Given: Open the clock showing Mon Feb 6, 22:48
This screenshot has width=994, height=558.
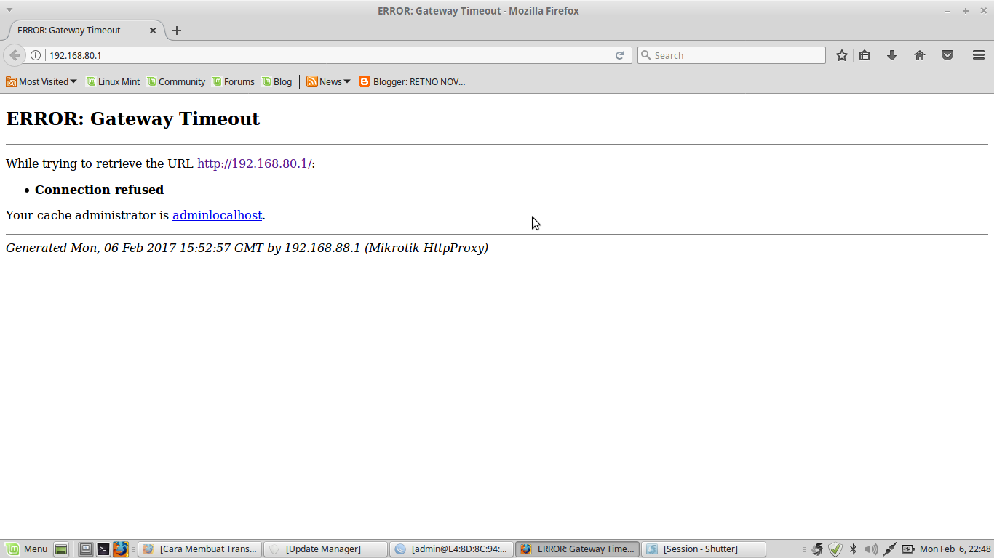Looking at the screenshot, I should (955, 549).
